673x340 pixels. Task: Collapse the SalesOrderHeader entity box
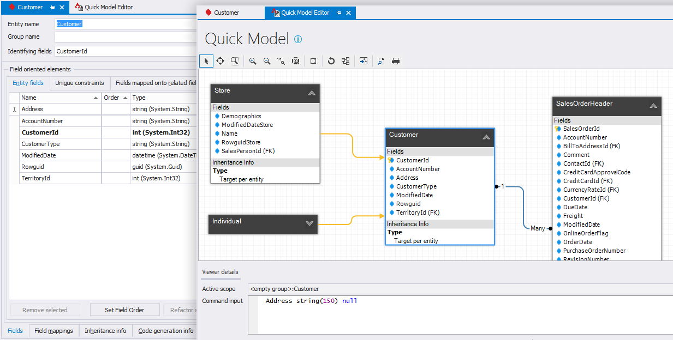click(653, 106)
